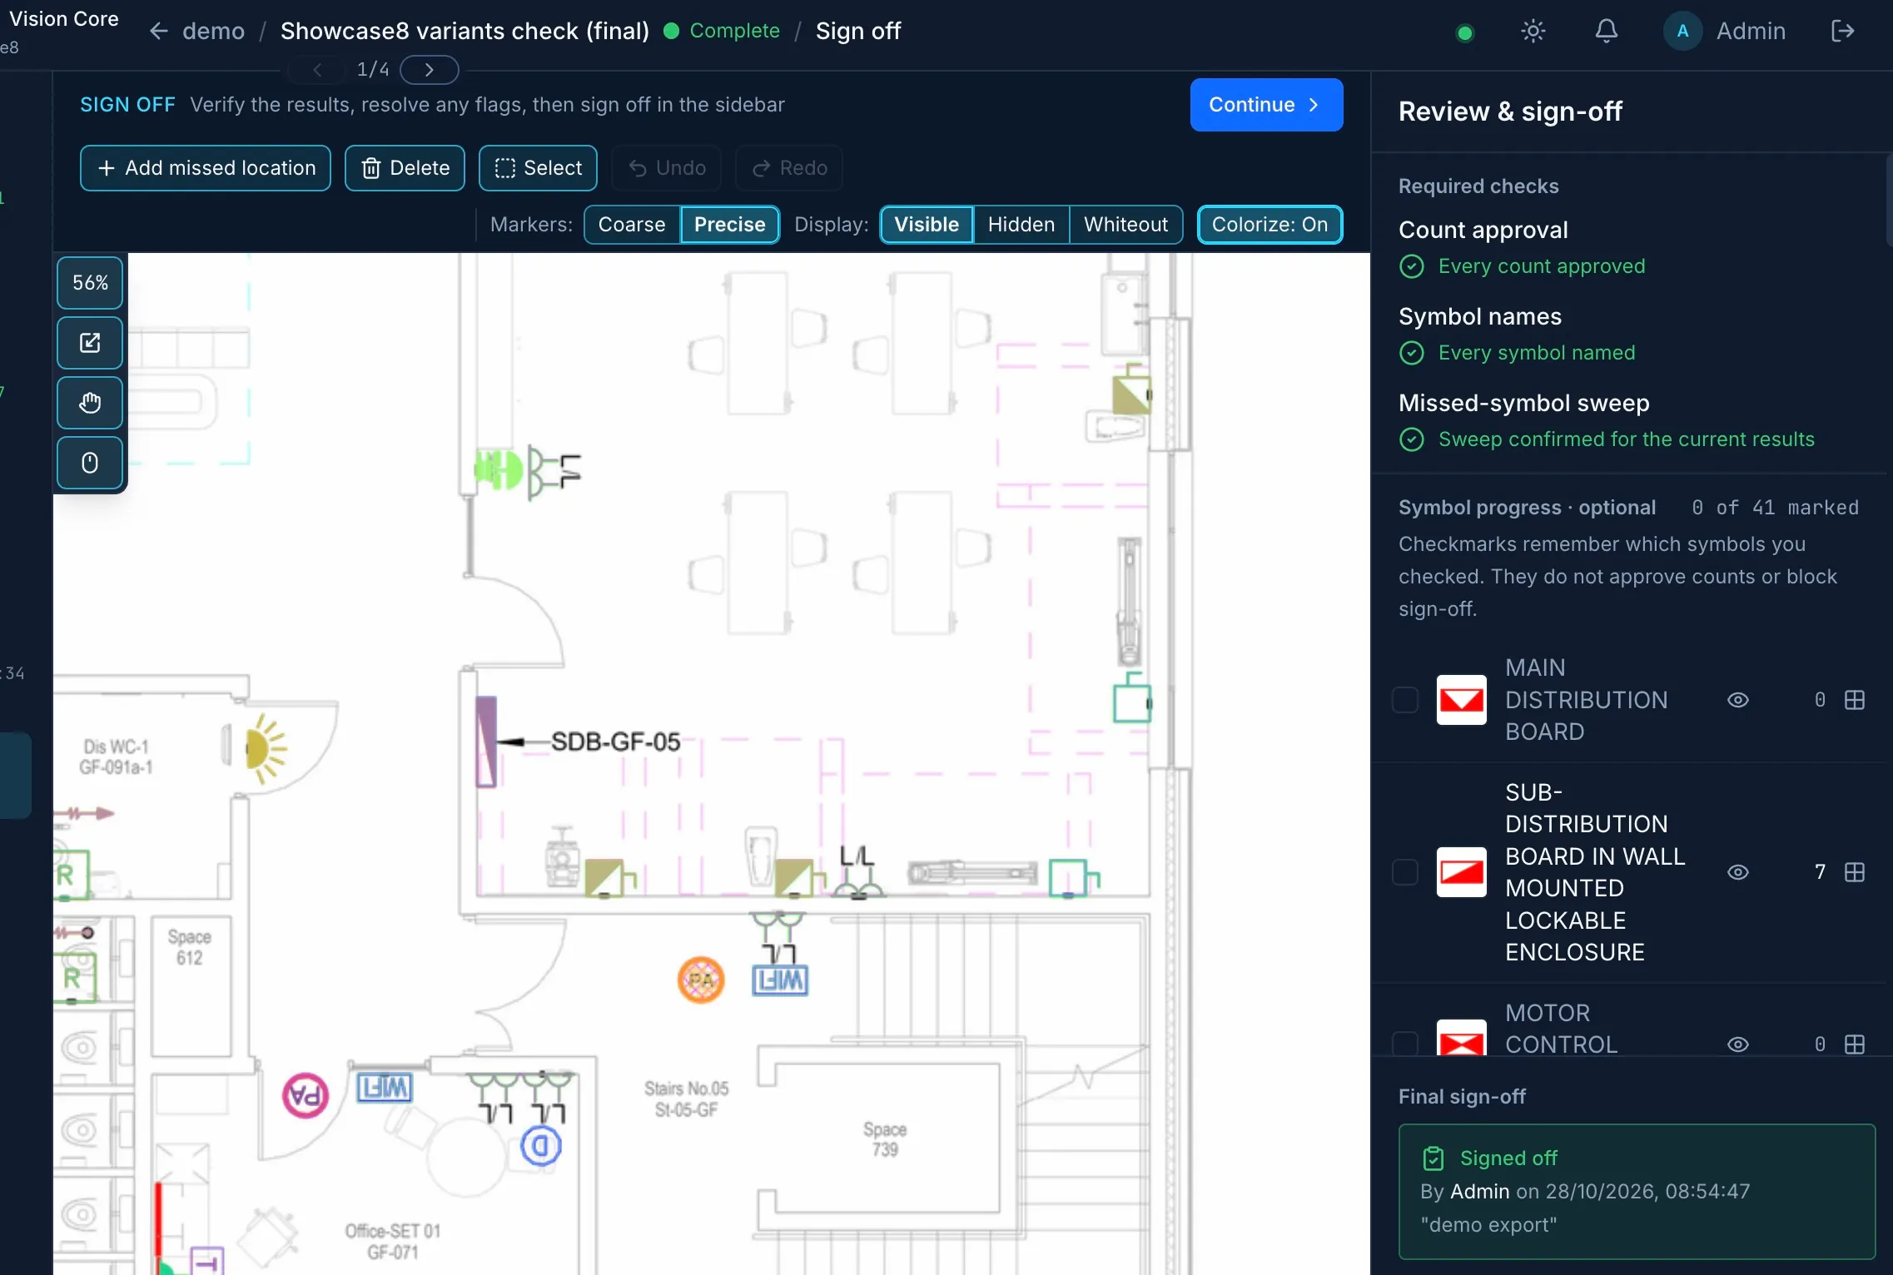Screen dimensions: 1893x1275
Task: Open grid icon for Main Distribution Board
Action: pyautogui.click(x=1855, y=700)
